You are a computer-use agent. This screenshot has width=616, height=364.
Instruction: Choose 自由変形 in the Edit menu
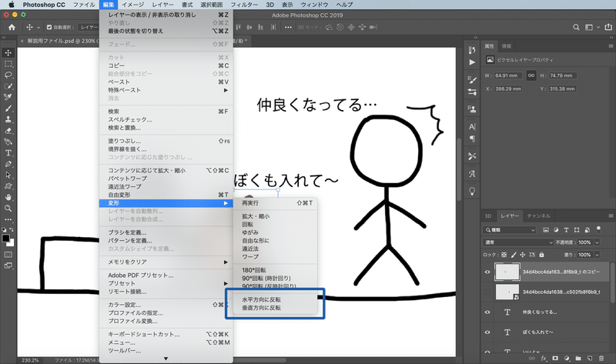coord(166,195)
